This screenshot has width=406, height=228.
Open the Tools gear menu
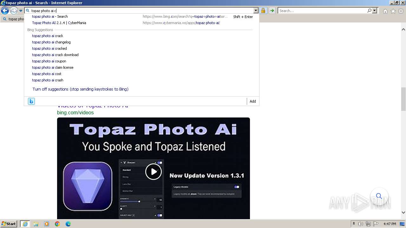[x=401, y=11]
